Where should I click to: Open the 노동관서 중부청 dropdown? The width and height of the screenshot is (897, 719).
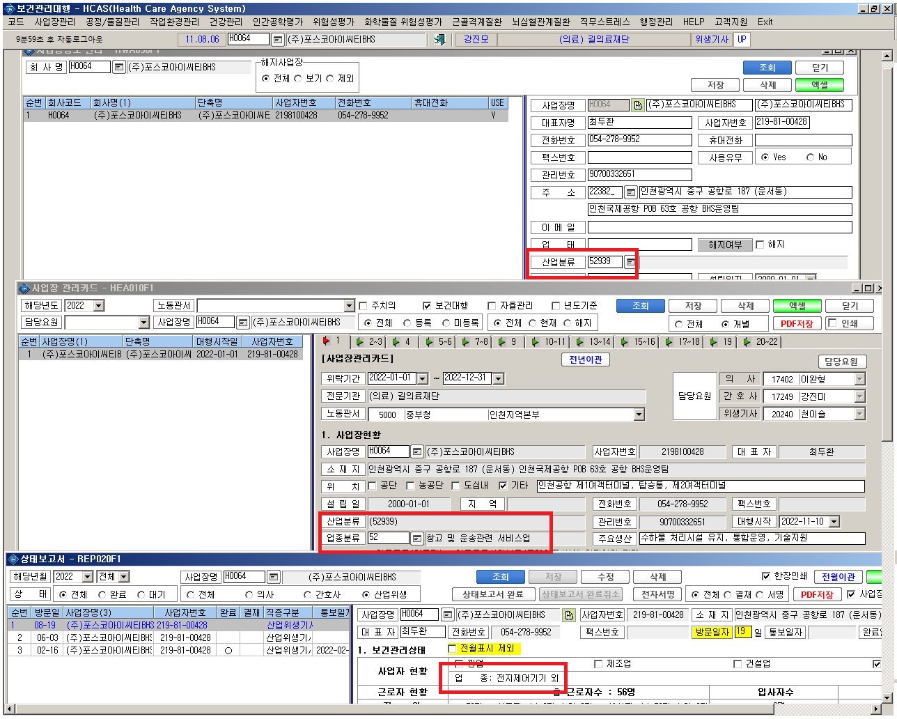click(x=639, y=415)
